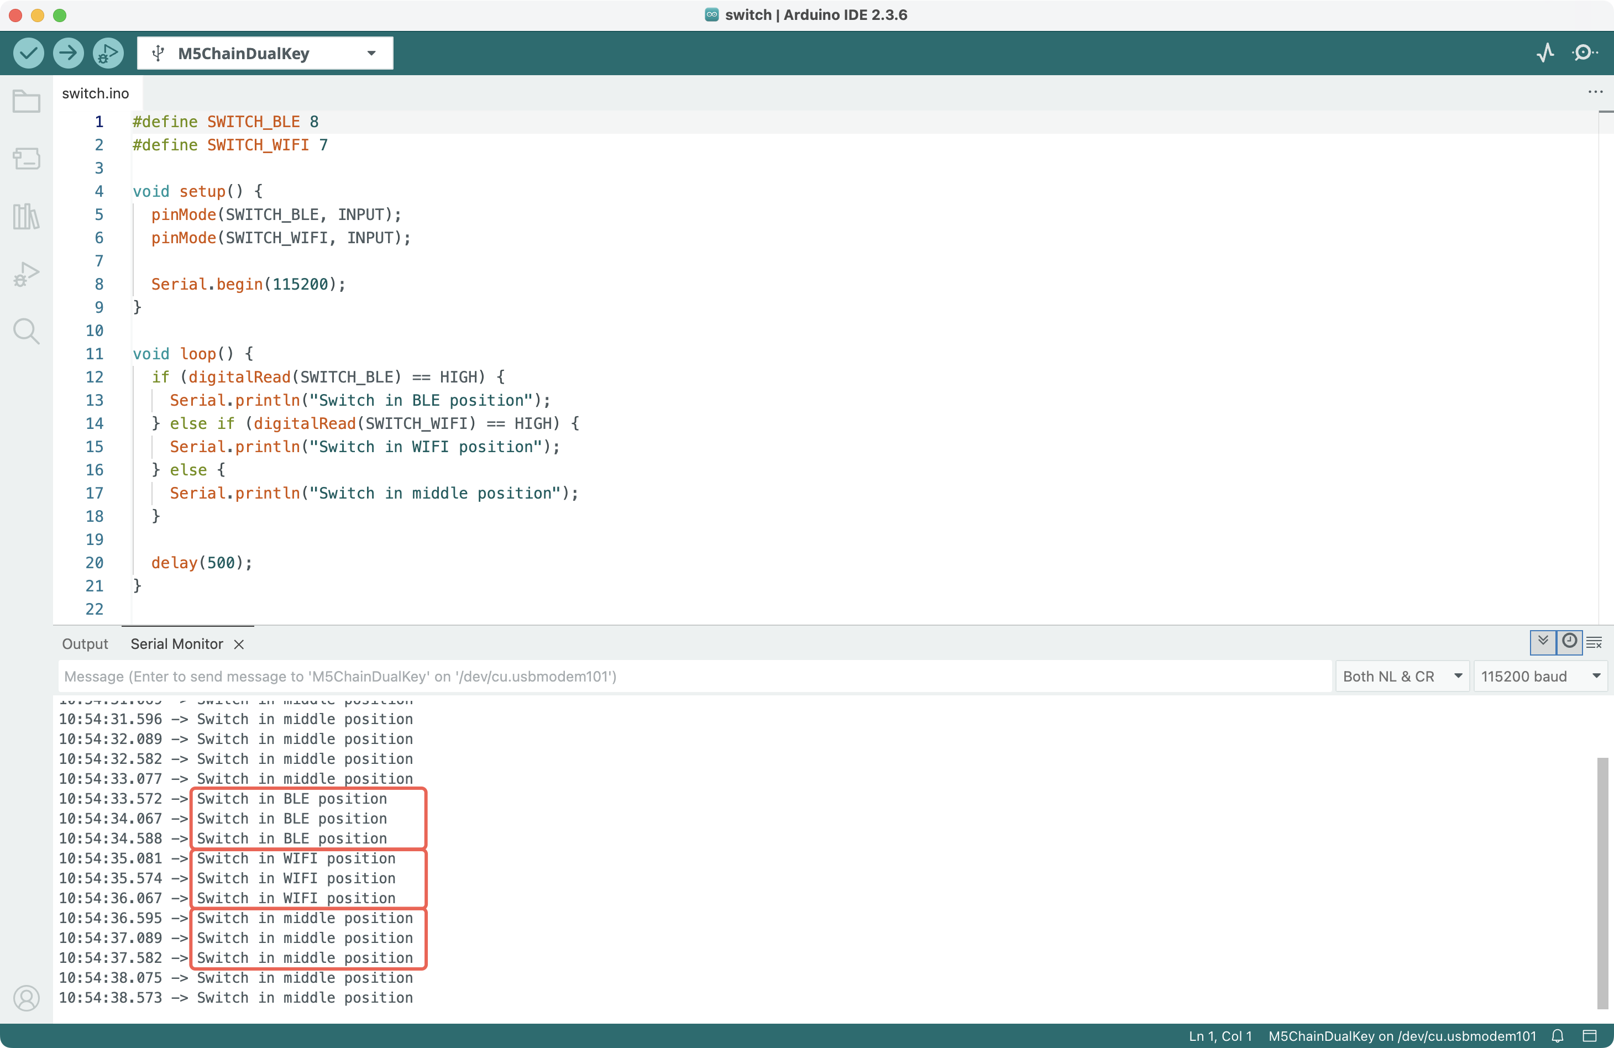Switch to the Output tab

coord(85,644)
